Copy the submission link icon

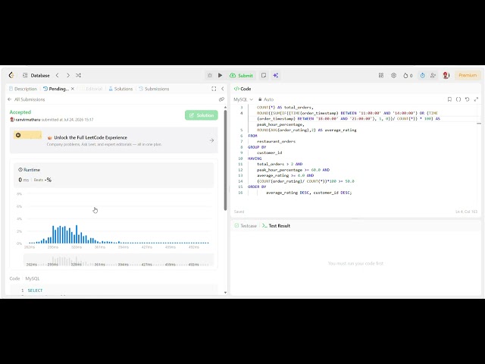pyautogui.click(x=221, y=99)
